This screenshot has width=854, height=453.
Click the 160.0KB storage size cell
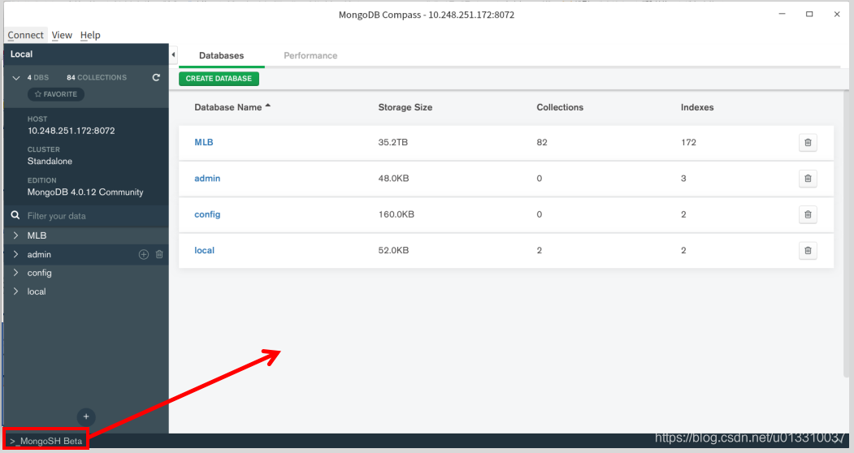coord(397,214)
